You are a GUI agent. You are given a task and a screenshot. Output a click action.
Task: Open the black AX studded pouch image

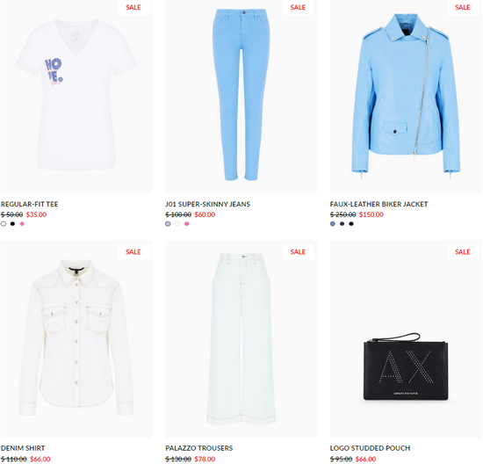click(406, 339)
